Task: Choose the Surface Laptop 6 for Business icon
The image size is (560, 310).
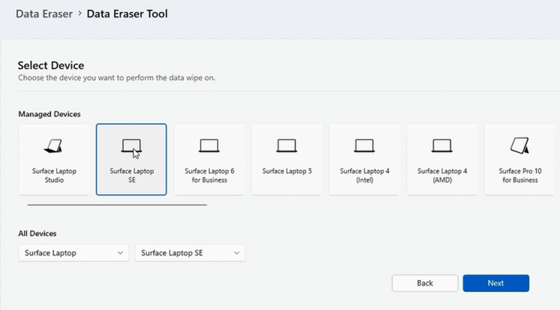Action: point(209,146)
